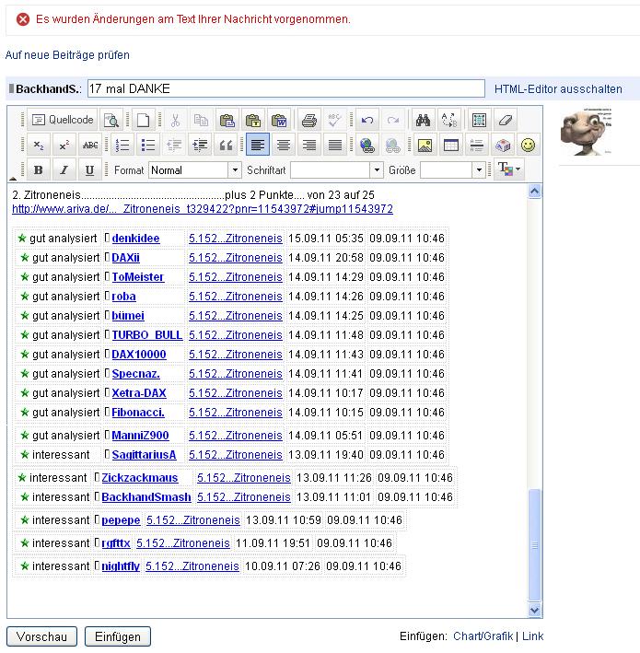Viewport: 640px width, 653px height.
Task: Click the Insert Image icon
Action: tap(425, 145)
